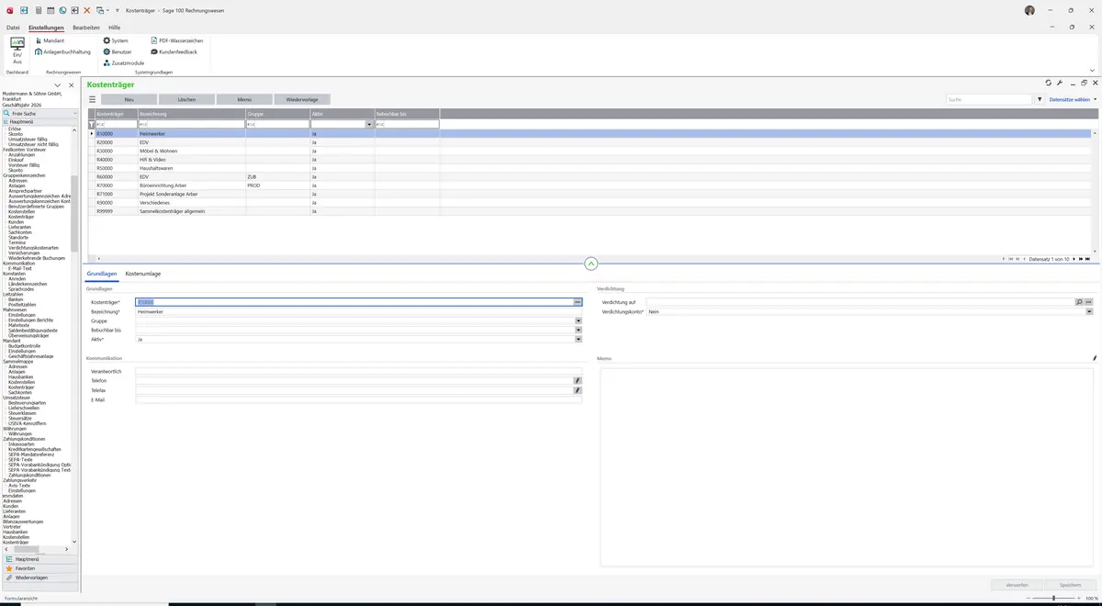
Task: Open the Bearbeiten menu
Action: point(86,28)
